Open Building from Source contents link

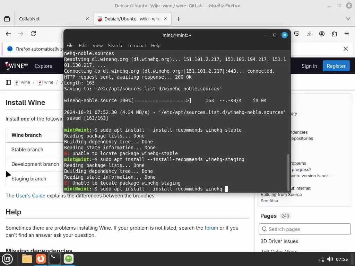point(281,195)
